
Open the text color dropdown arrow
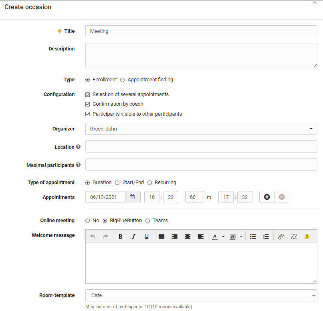coord(223,237)
